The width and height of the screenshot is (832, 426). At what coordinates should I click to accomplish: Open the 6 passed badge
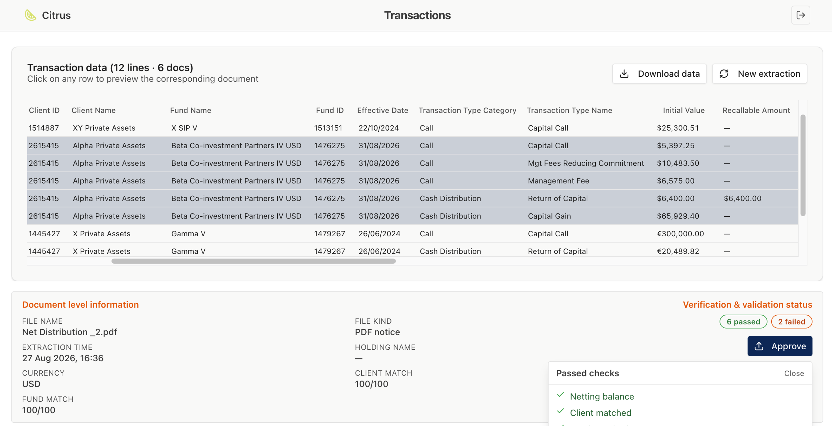[743, 321]
